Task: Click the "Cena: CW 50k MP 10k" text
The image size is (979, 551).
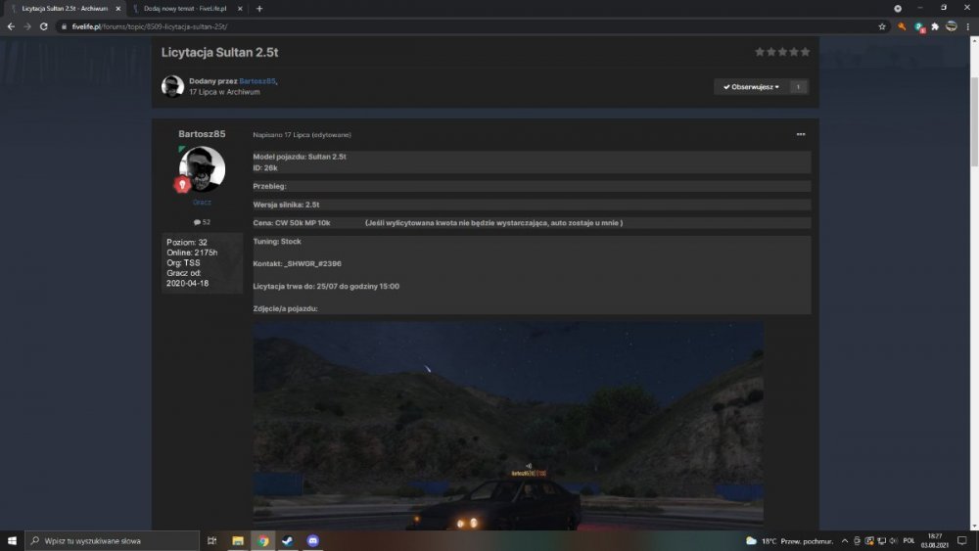Action: (292, 223)
